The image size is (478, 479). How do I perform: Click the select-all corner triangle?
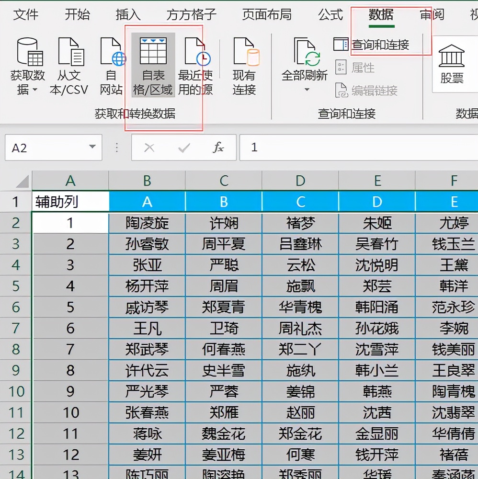22,181
